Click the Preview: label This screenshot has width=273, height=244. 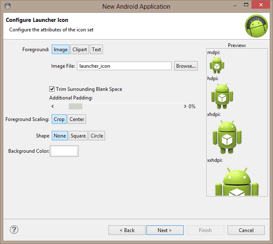[x=237, y=45]
